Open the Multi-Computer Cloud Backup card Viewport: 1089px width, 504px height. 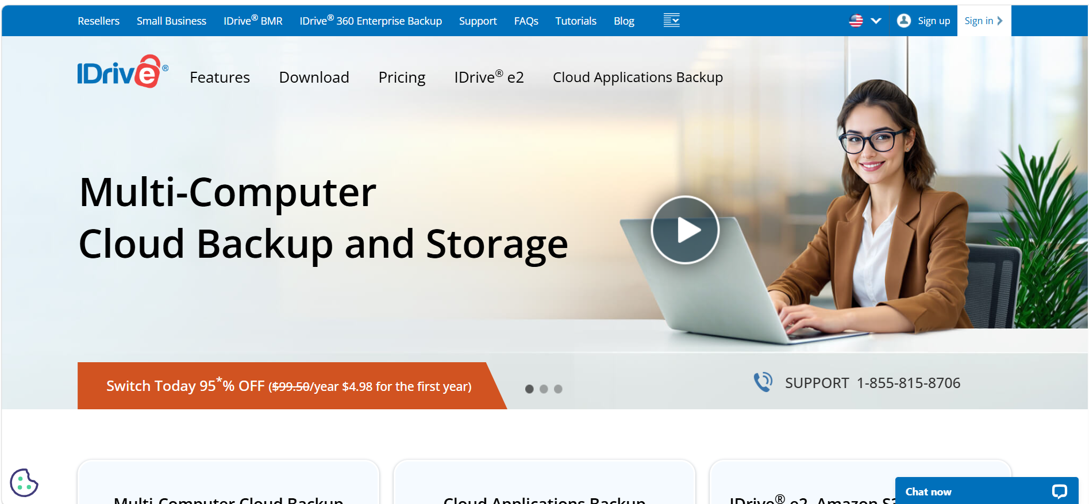pos(228,482)
